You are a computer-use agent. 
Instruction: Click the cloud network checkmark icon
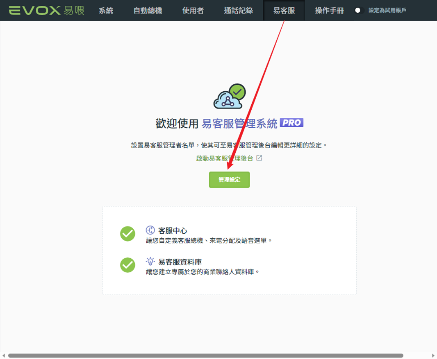(x=230, y=96)
